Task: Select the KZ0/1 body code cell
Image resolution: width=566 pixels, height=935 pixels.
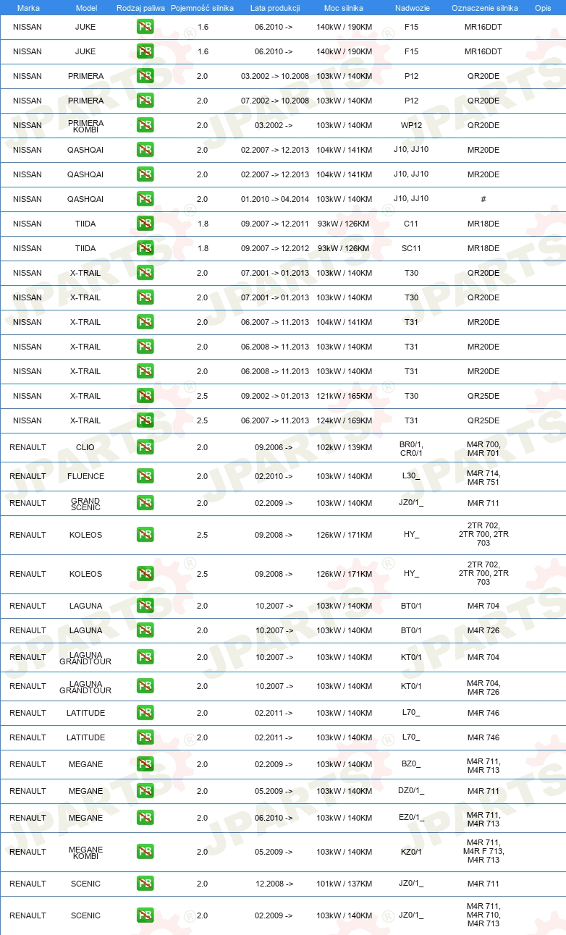Action: 411,852
